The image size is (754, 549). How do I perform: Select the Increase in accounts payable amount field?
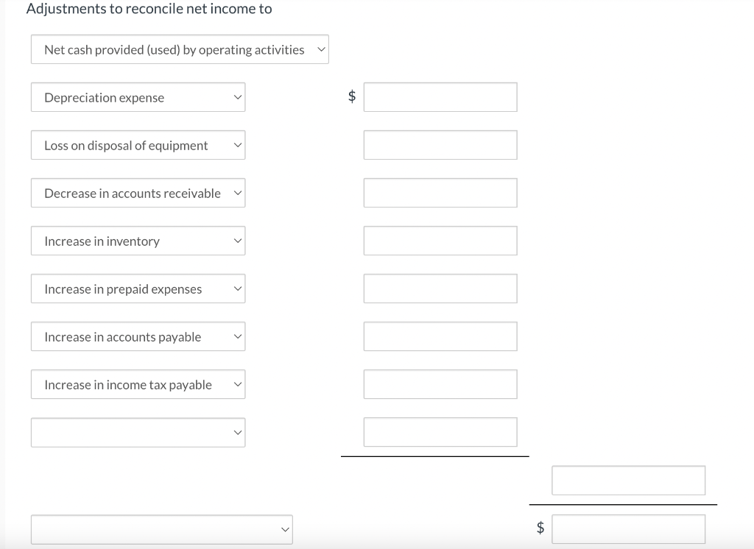tap(440, 336)
